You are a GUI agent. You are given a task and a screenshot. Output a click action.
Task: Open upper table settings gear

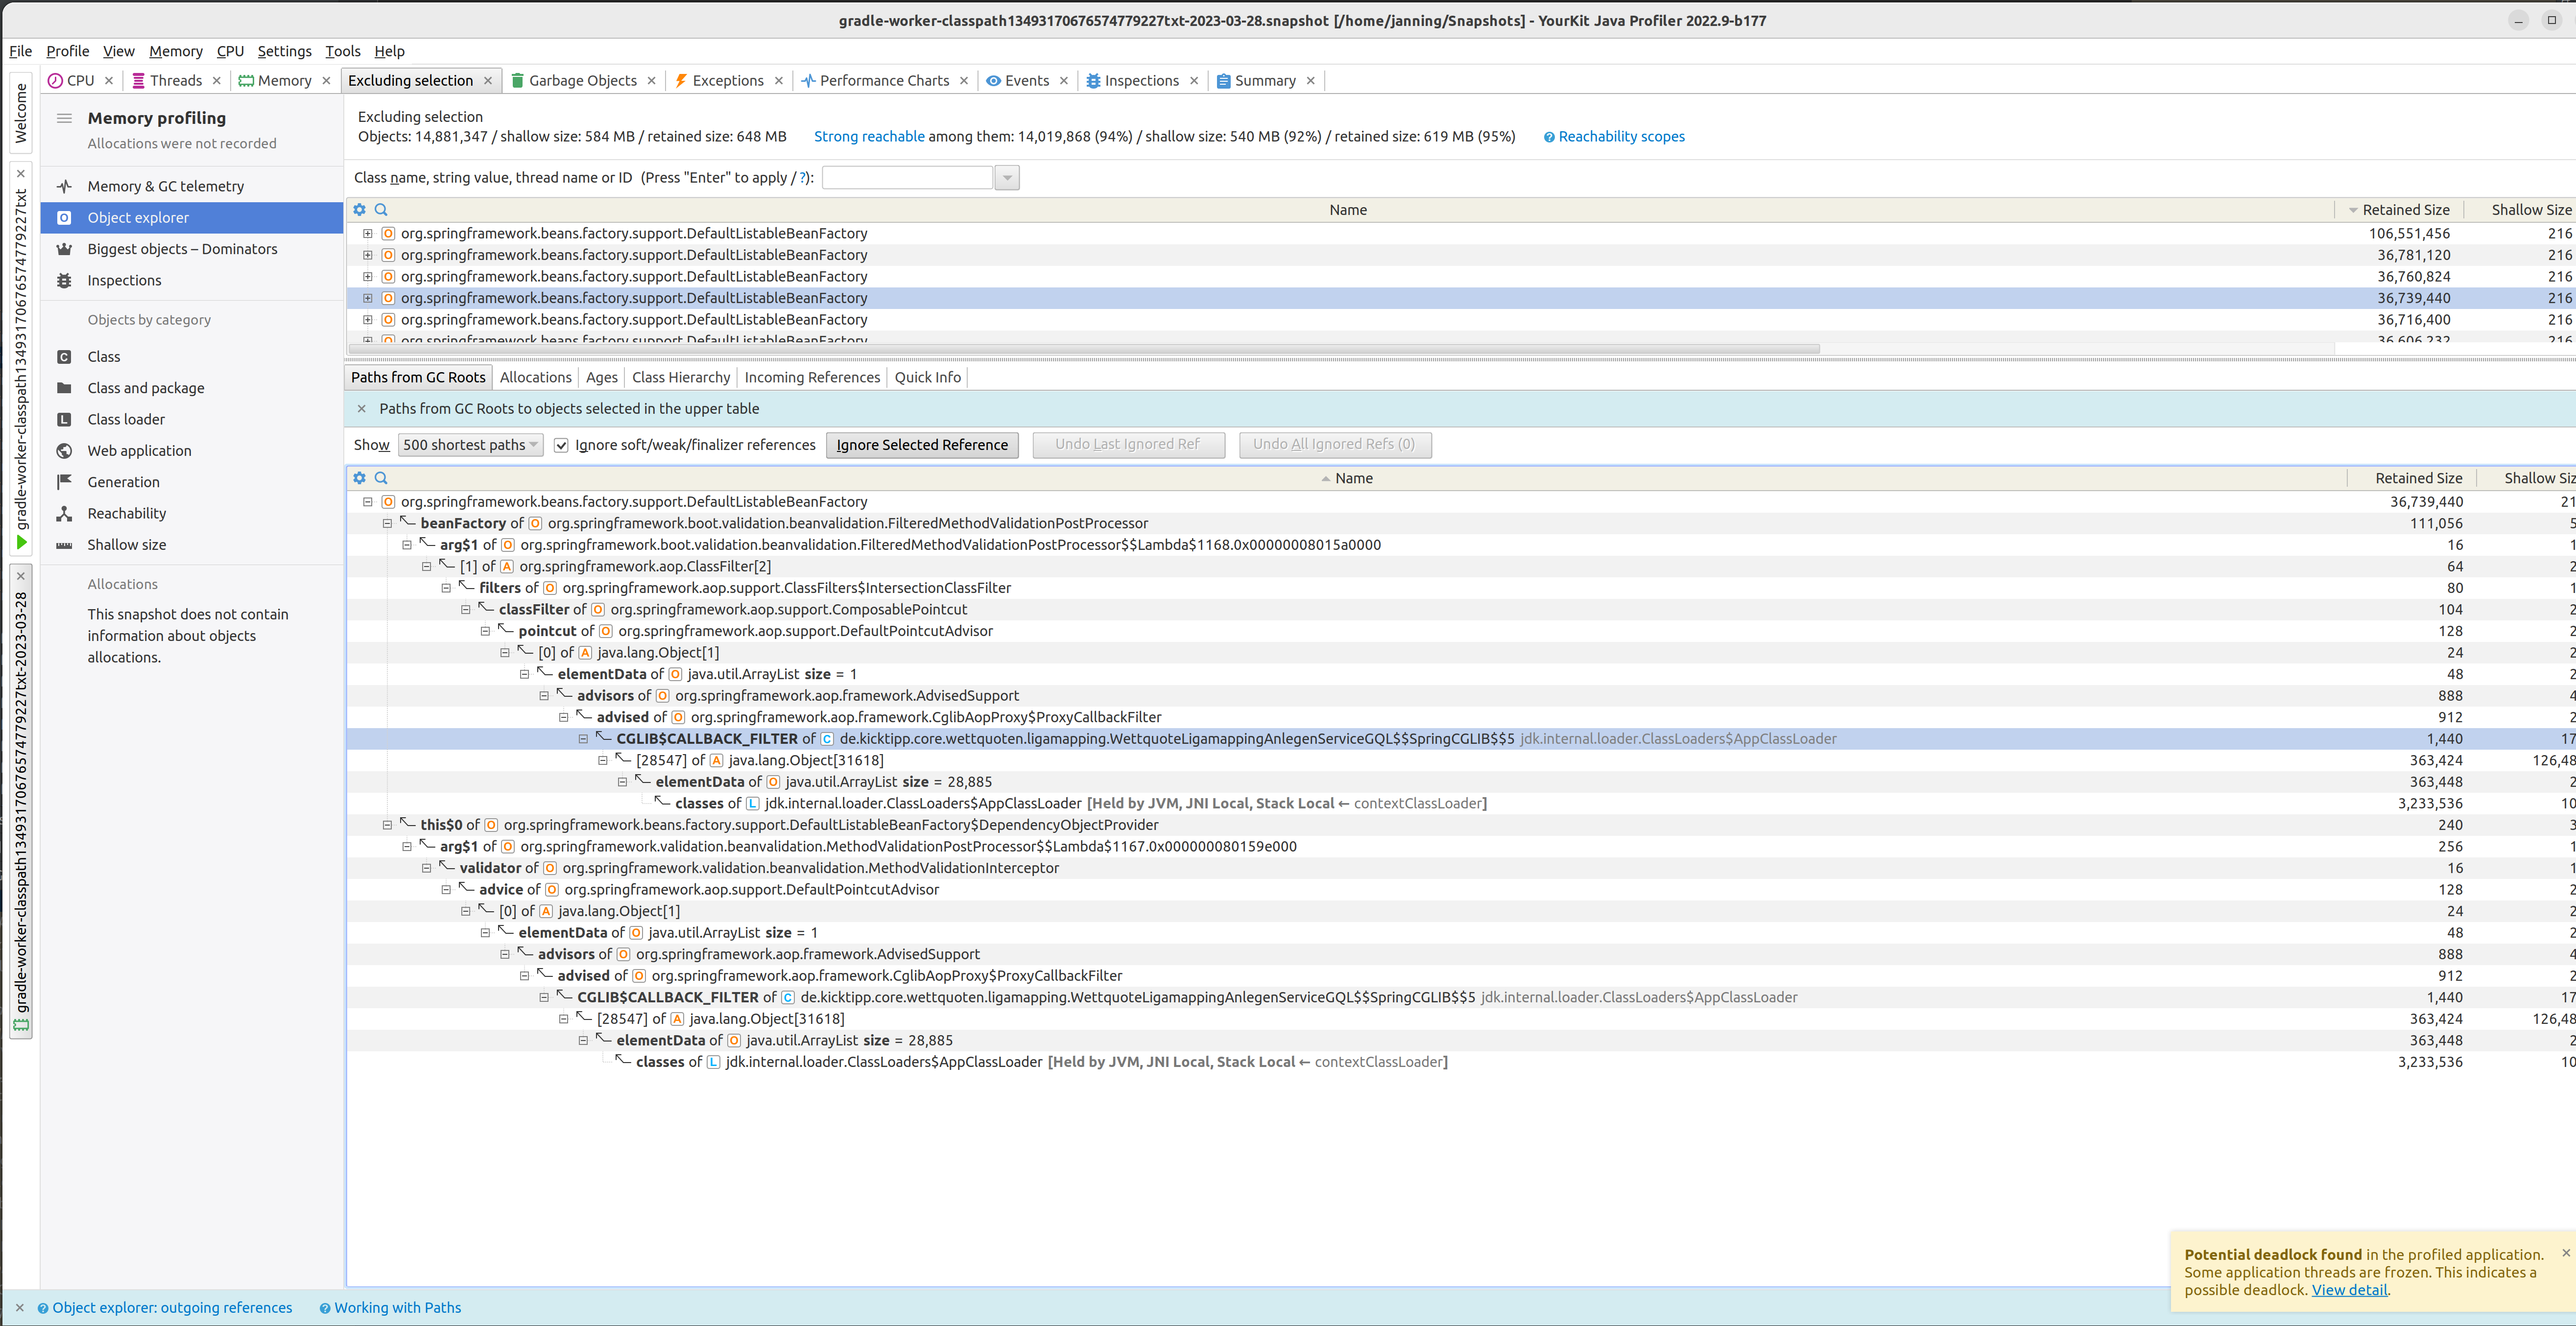360,210
